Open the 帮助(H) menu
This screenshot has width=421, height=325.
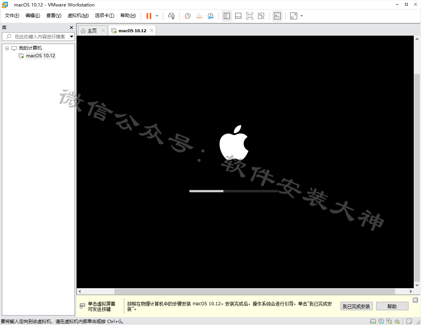click(128, 16)
